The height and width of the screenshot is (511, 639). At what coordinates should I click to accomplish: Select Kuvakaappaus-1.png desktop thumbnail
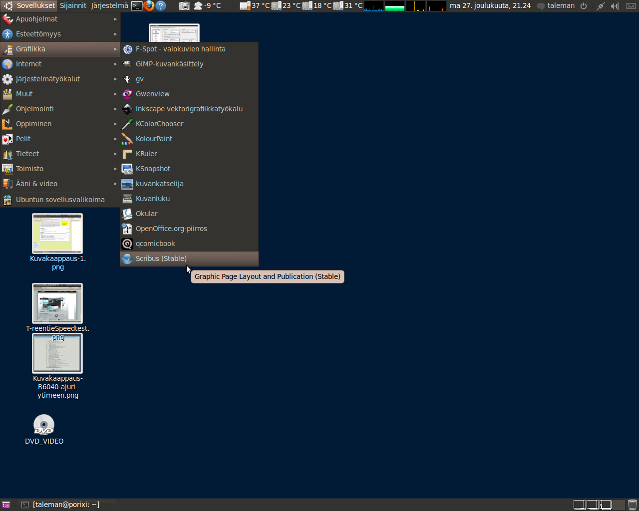[57, 233]
